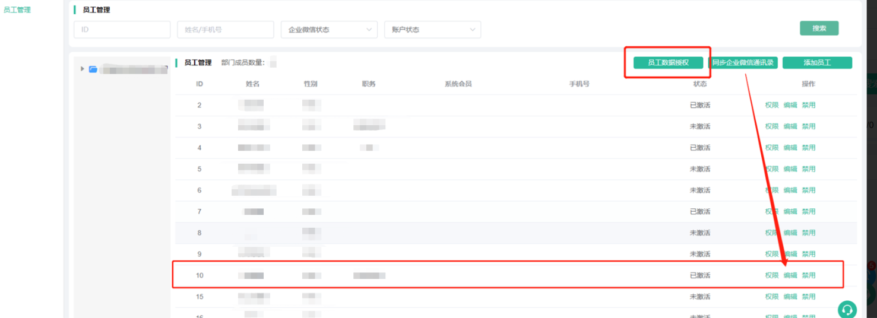Click 编辑 for employee ID 3
Image resolution: width=877 pixels, height=318 pixels.
(790, 126)
